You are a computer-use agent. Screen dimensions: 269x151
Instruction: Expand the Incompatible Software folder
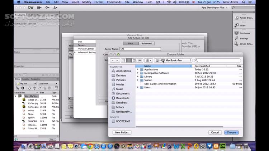138,73
